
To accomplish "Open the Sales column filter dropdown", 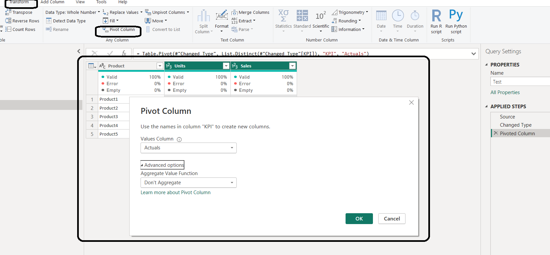I will click(292, 66).
